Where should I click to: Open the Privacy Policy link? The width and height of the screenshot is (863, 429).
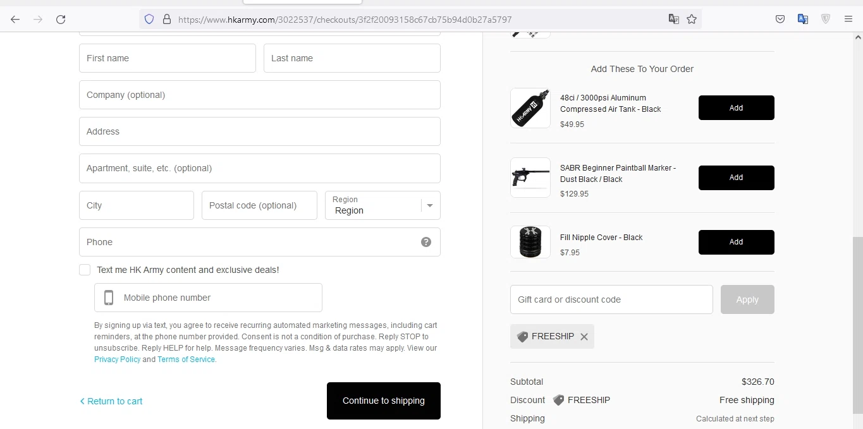117,360
